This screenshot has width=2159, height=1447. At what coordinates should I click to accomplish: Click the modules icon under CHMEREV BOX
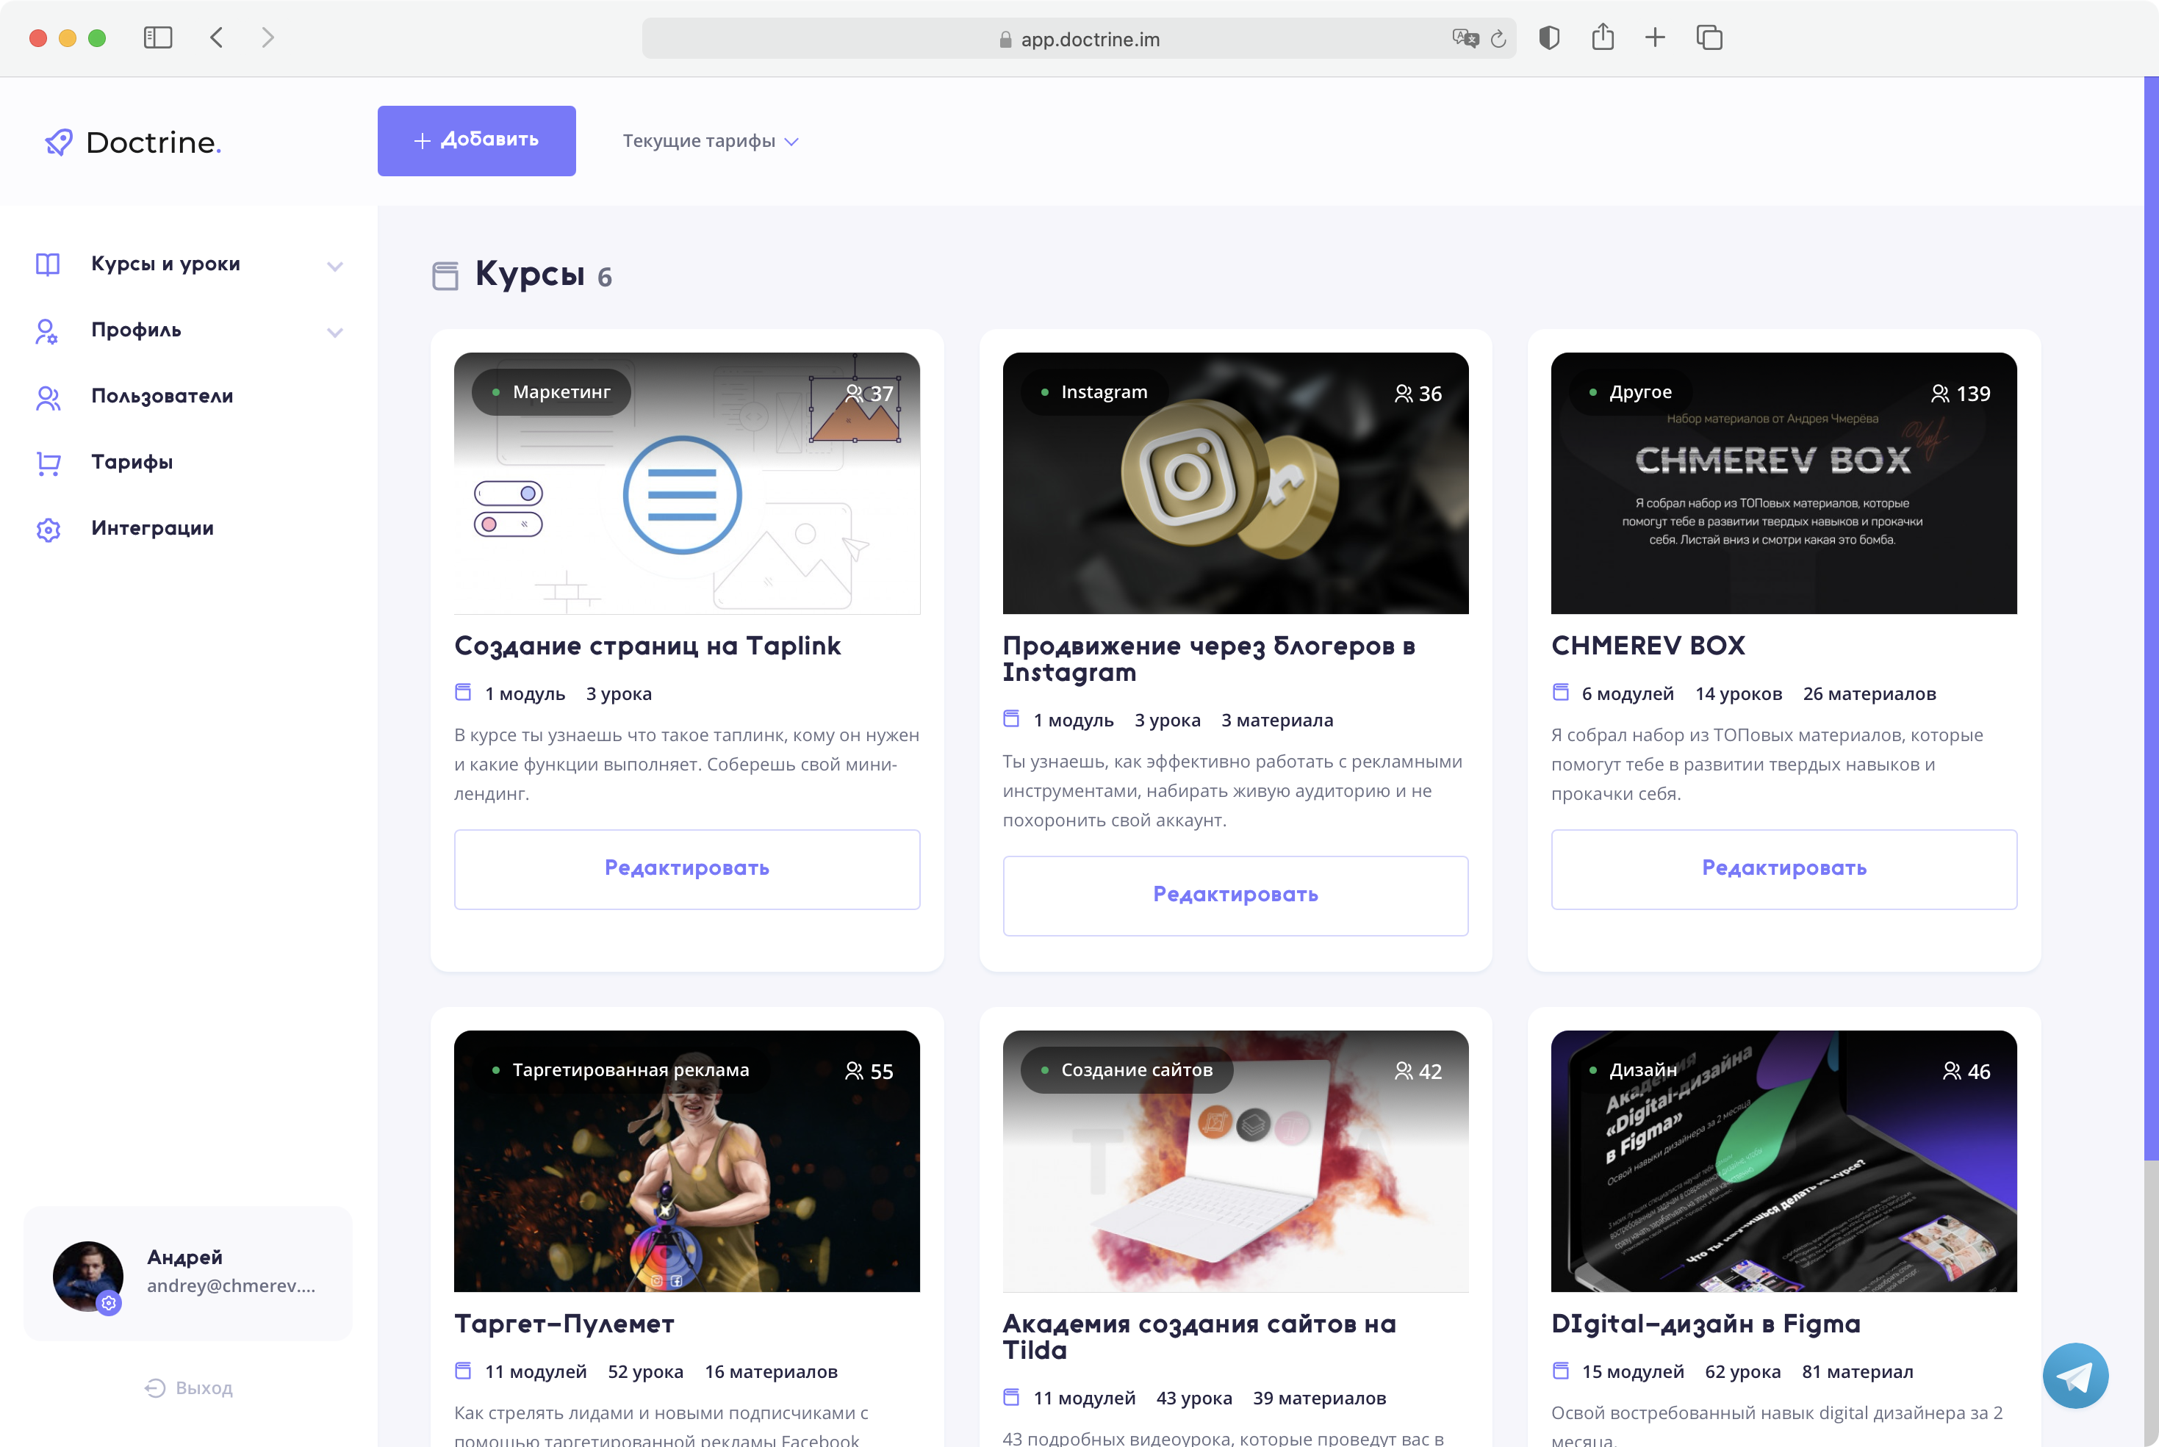click(x=1561, y=692)
